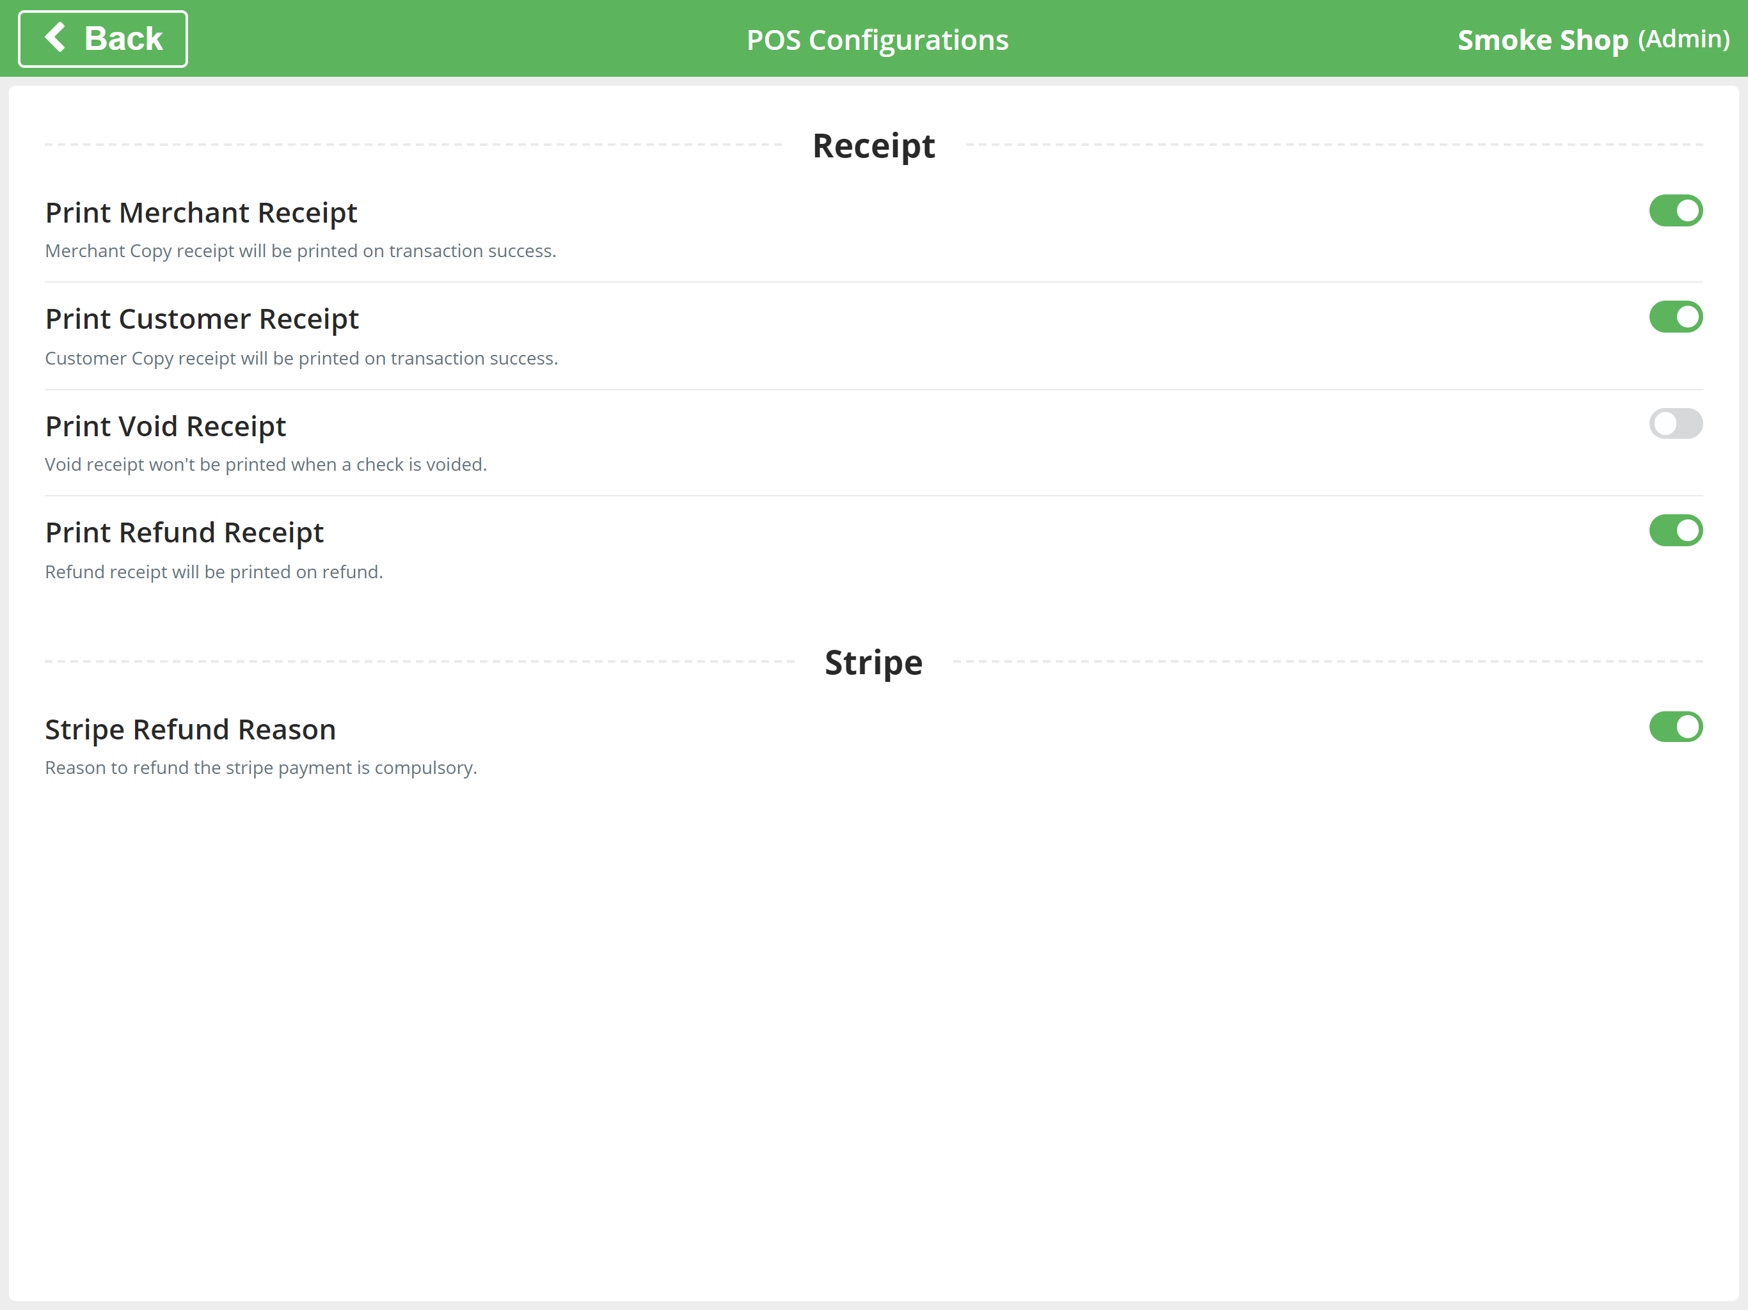Select the Print Merchant Receipt label
1748x1310 pixels.
(202, 212)
